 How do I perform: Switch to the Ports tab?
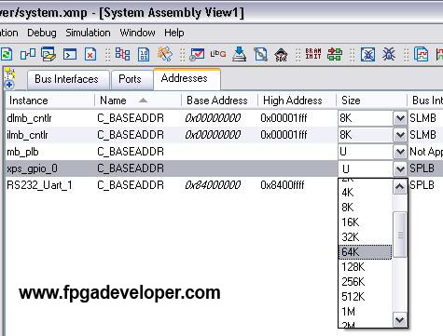tap(130, 79)
